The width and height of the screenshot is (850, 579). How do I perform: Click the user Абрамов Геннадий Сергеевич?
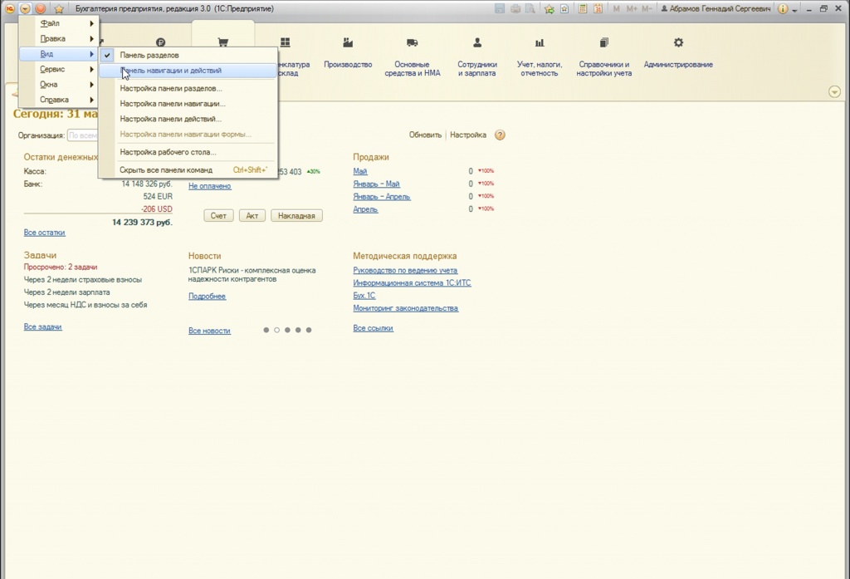point(716,8)
